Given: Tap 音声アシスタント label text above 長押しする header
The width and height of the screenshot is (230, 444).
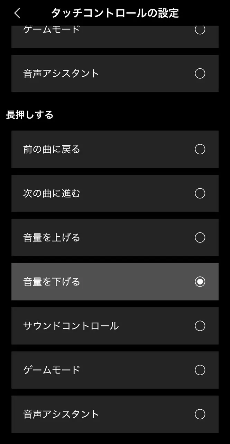Looking at the screenshot, I should tap(61, 74).
